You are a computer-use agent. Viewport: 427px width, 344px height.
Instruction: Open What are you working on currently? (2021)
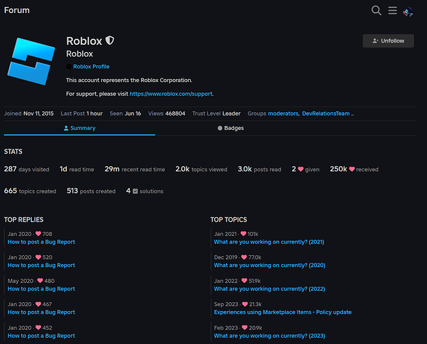[x=269, y=241]
